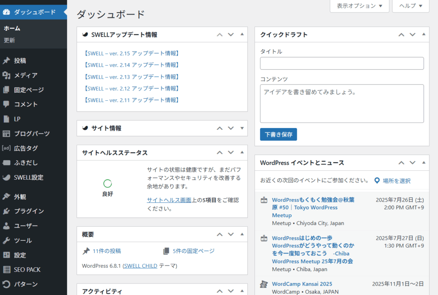The image size is (438, 295).
Task: Click the 下書き保存 button
Action: (x=278, y=134)
